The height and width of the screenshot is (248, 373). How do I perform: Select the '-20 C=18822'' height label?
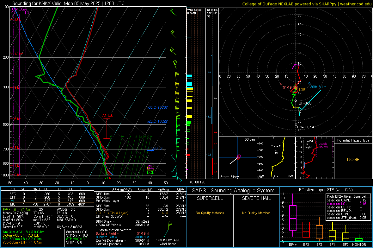click(x=157, y=121)
